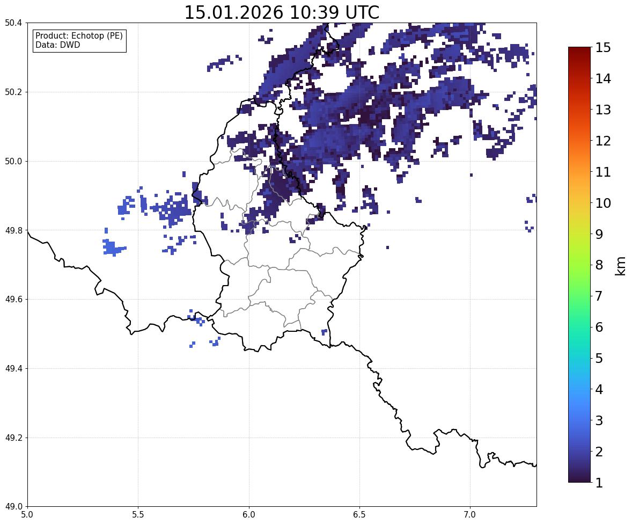Click the colorbar tick label '14'
The width and height of the screenshot is (632, 524).
pos(603,79)
